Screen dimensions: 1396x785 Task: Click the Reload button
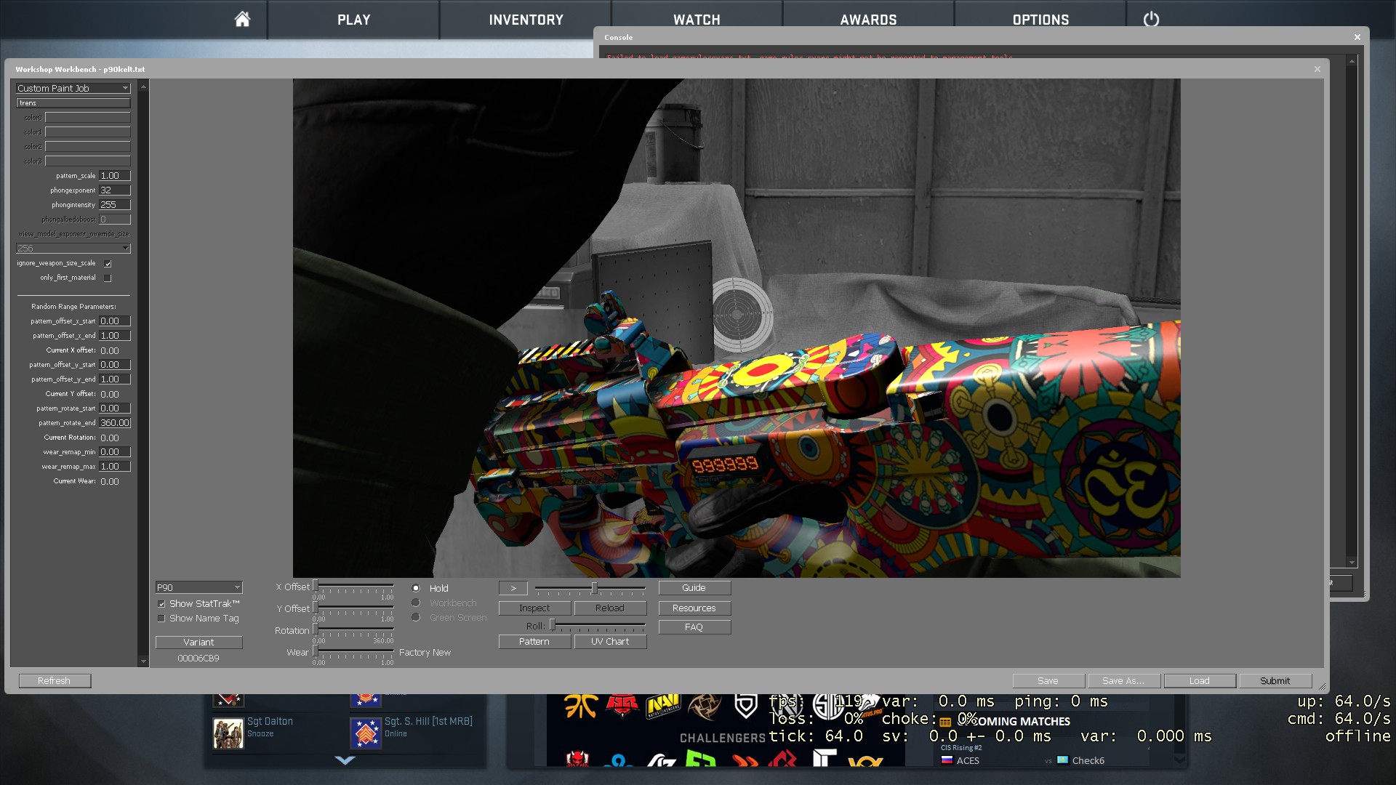point(609,608)
